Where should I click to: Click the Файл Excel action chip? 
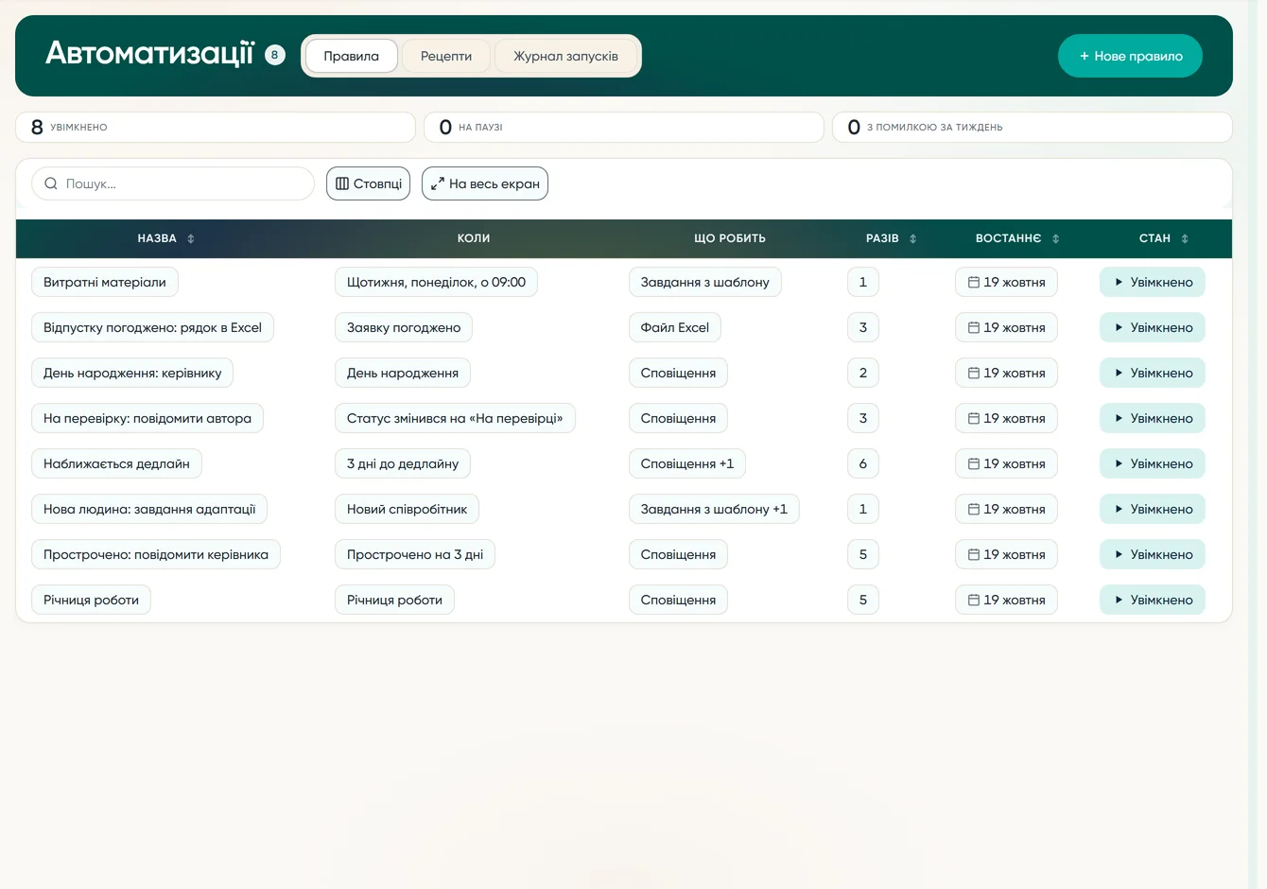(x=675, y=327)
